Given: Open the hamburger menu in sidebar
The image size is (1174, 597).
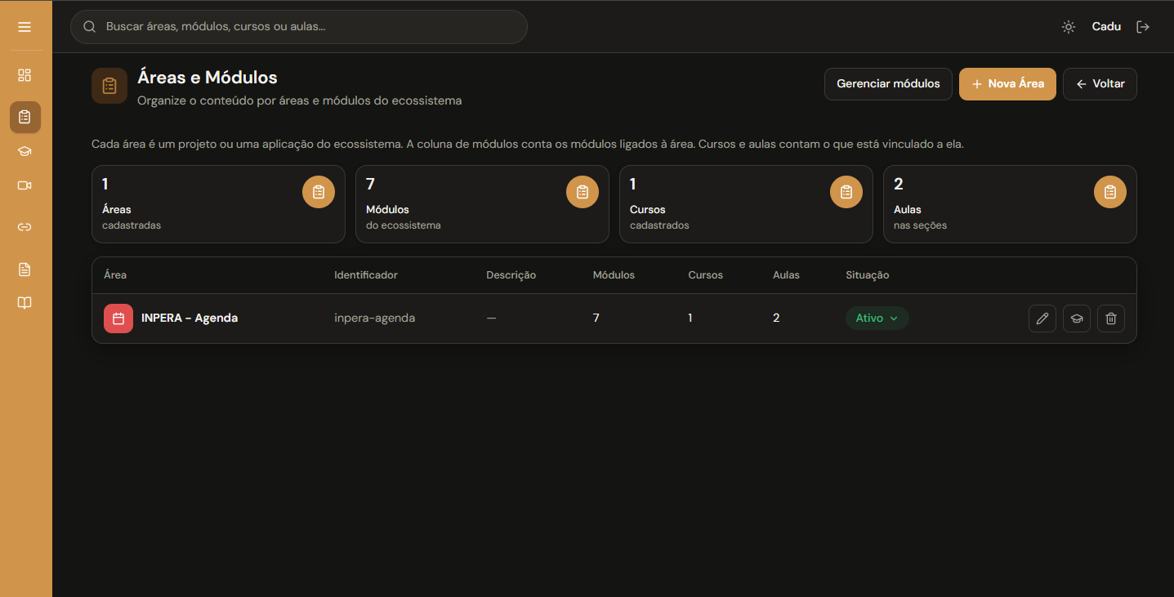Looking at the screenshot, I should [x=25, y=27].
